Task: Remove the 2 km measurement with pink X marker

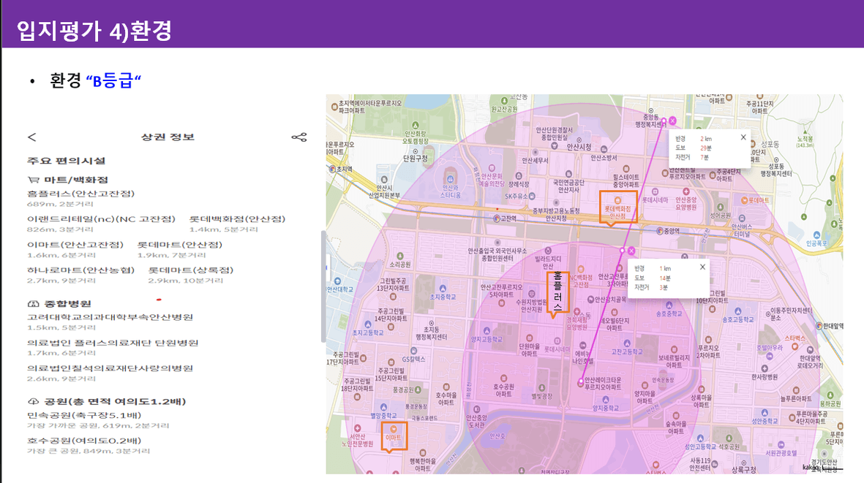Action: tap(672, 121)
